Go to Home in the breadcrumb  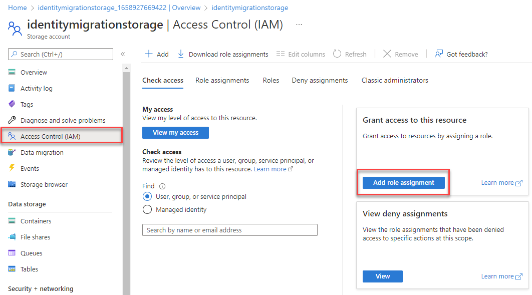(x=18, y=8)
